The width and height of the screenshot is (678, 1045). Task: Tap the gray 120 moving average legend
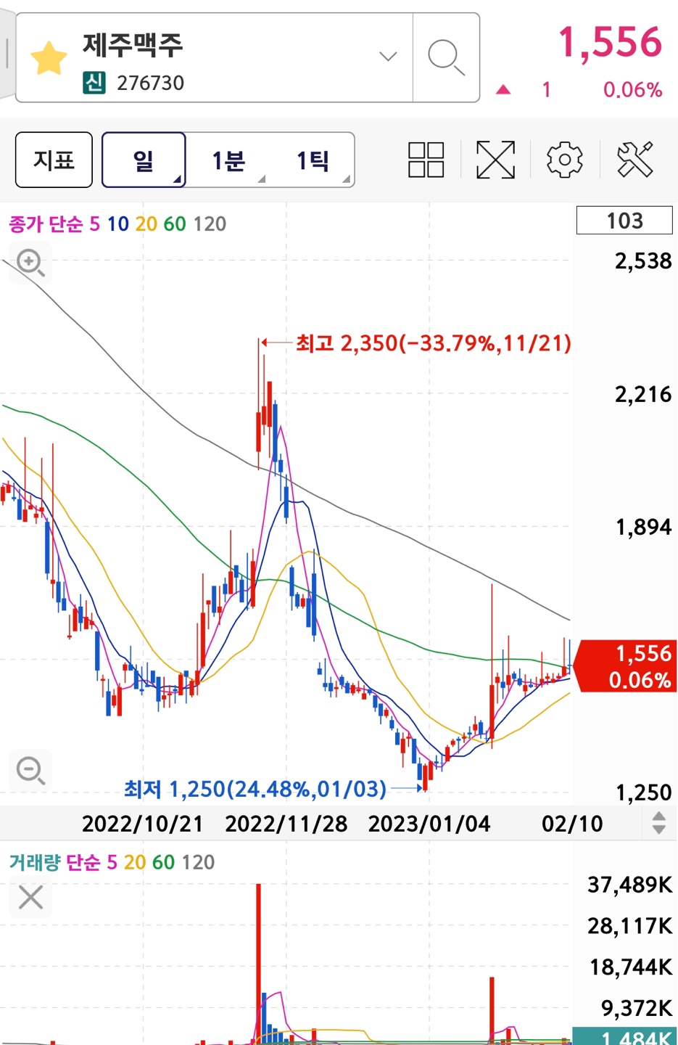(210, 224)
